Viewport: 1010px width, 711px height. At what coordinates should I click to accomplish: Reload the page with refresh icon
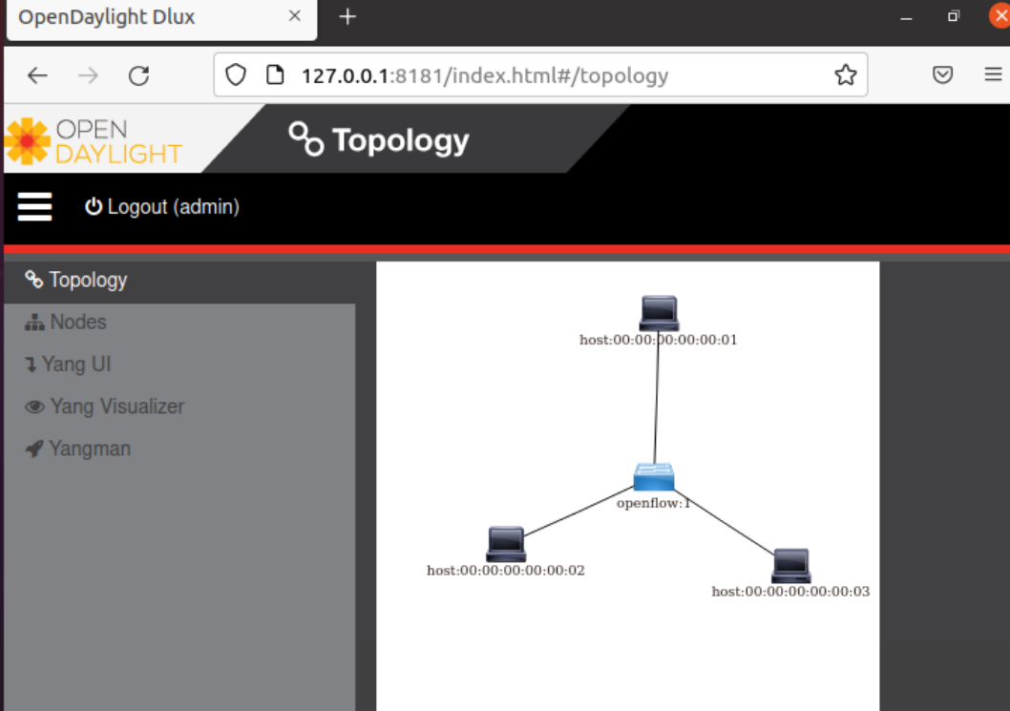pos(138,76)
